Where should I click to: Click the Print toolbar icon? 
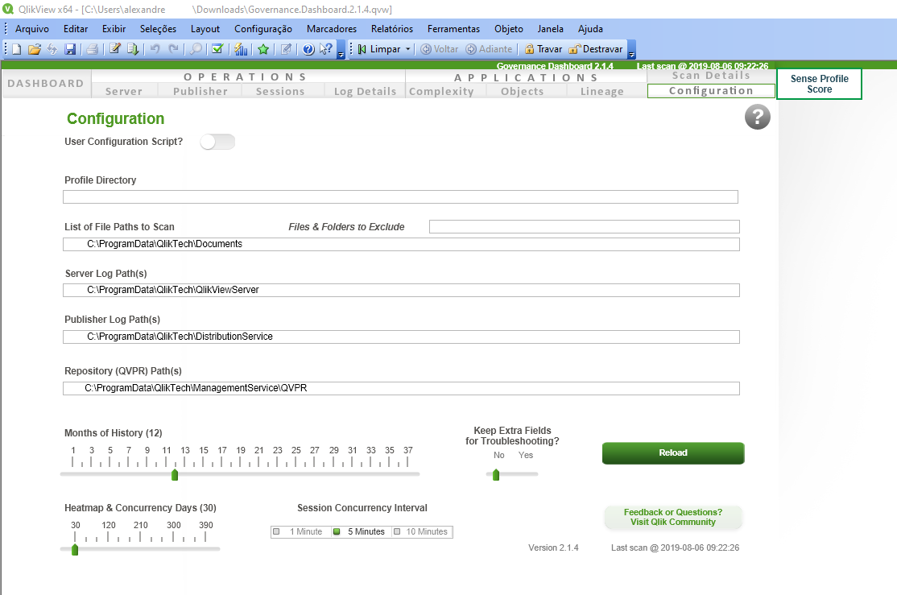coord(92,49)
